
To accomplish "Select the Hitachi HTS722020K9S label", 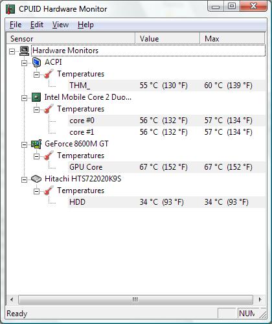I will point(83,179).
